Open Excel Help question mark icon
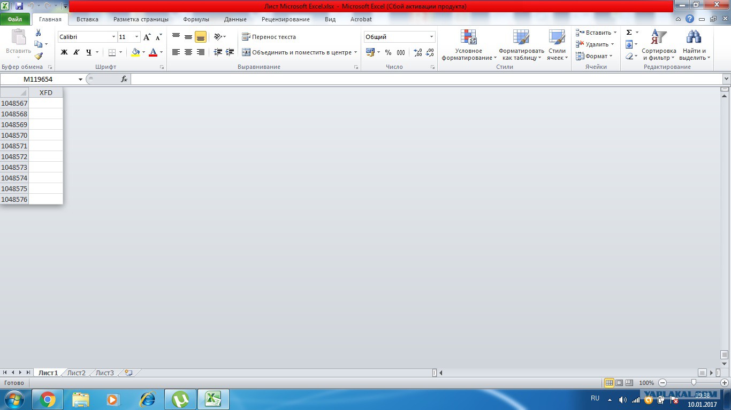 tap(690, 19)
